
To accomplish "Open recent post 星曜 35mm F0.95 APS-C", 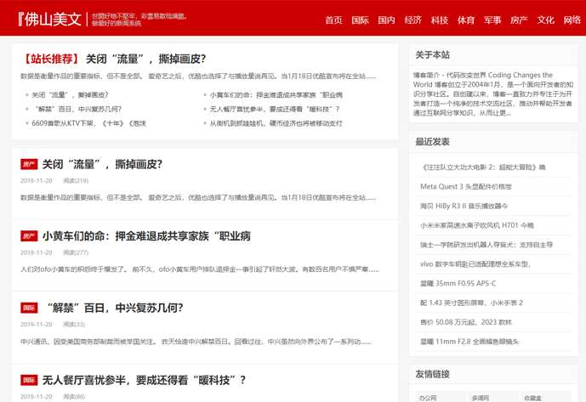I will [458, 283].
